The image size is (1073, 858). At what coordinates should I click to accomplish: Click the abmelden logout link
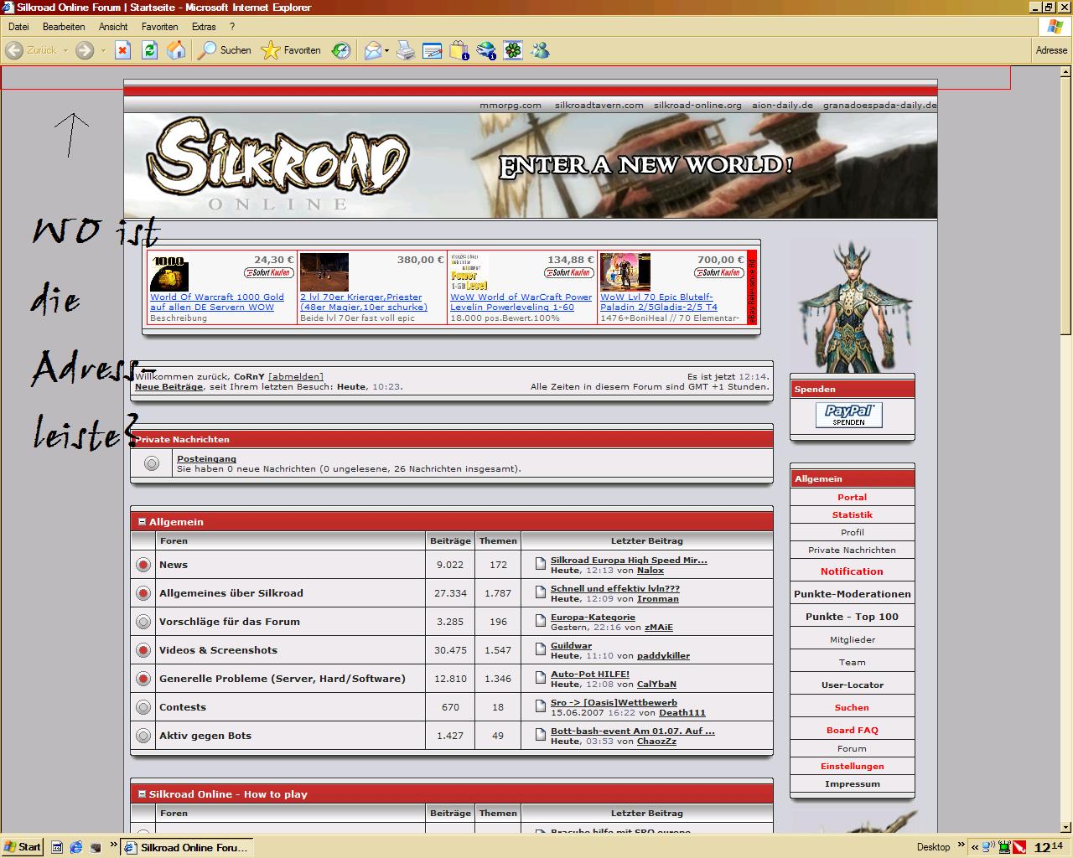(295, 376)
